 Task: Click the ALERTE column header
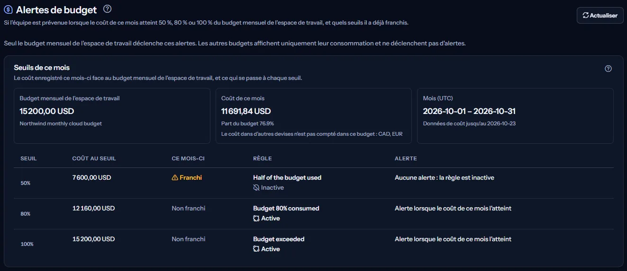(x=406, y=158)
